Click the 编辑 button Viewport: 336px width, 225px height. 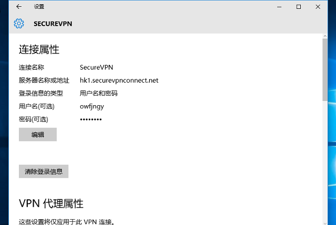point(38,134)
